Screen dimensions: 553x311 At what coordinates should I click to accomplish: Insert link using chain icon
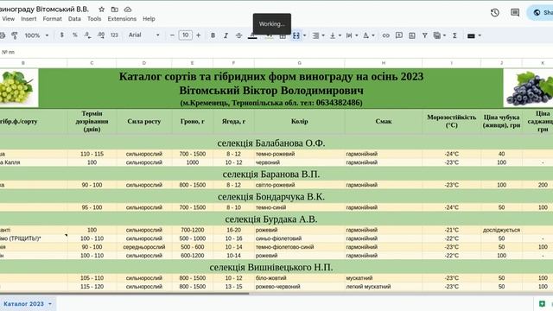pos(386,35)
